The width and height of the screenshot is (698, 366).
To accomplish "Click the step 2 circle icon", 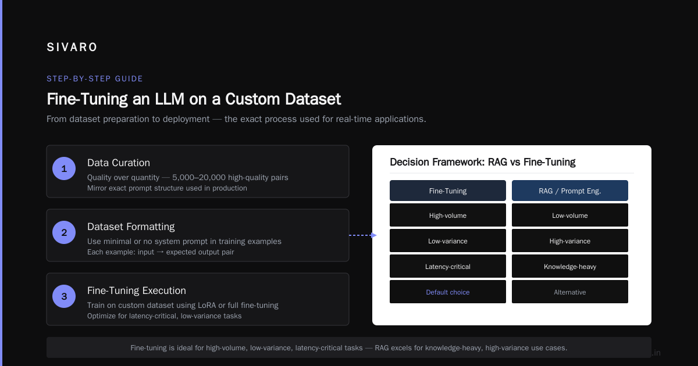I will click(64, 233).
